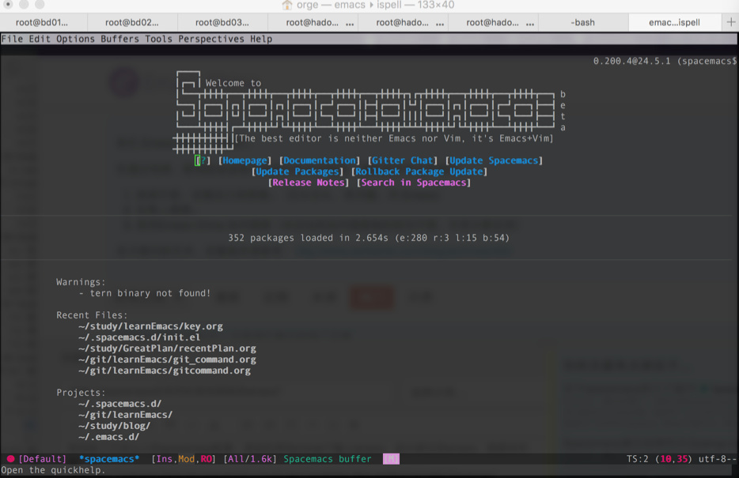
Task: Click the tern binary not found warning
Action: (x=145, y=293)
